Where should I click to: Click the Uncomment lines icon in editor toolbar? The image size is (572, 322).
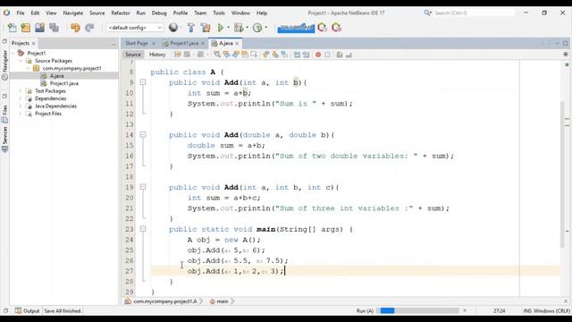(349, 55)
